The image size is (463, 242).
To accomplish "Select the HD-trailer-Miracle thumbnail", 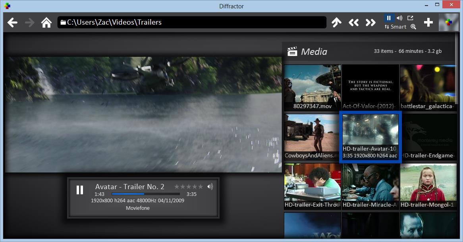I will click(x=370, y=186).
